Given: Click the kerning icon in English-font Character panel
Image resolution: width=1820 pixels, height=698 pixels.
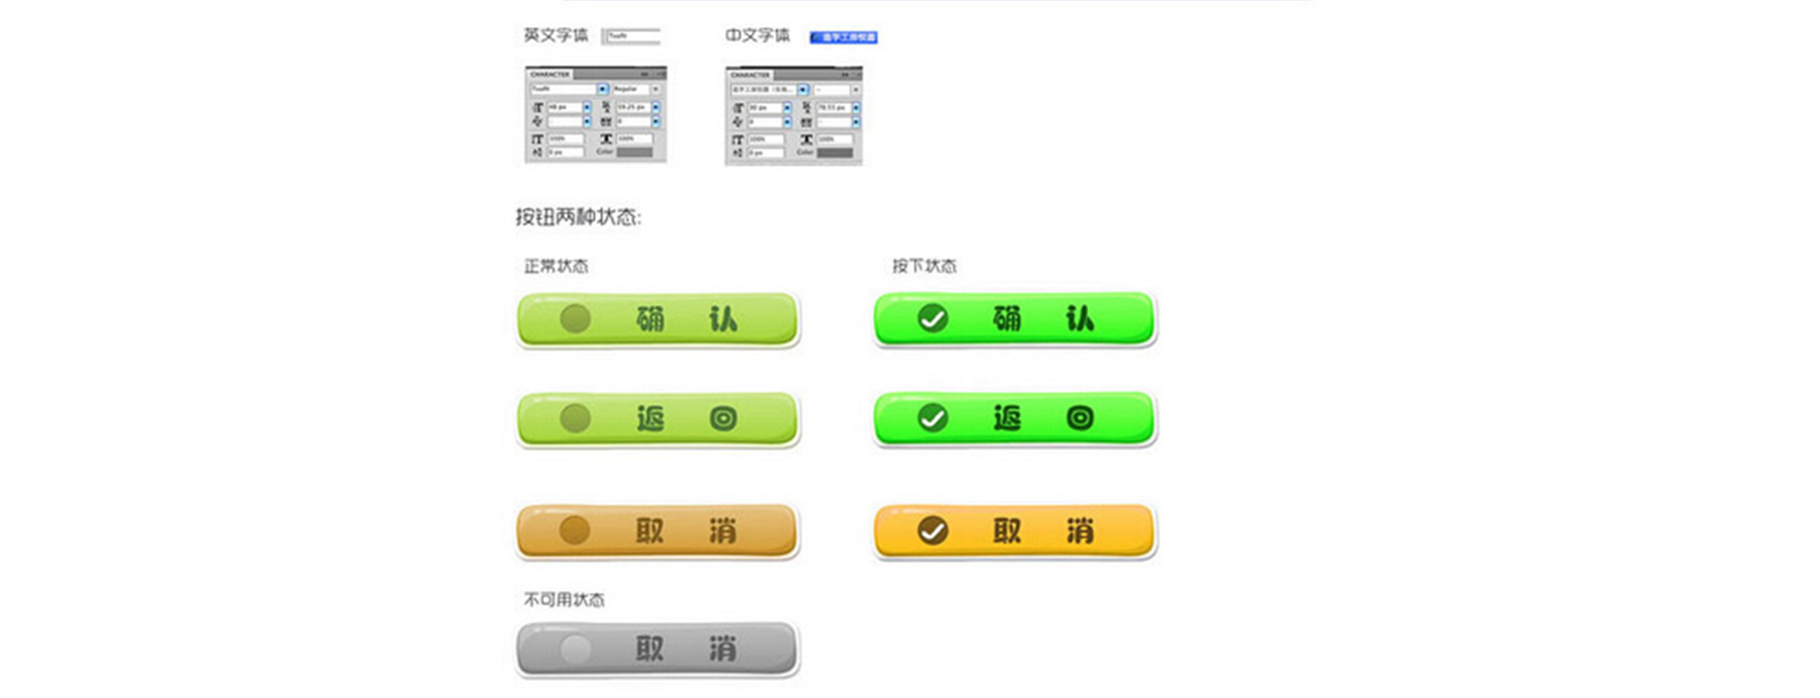Looking at the screenshot, I should [538, 121].
